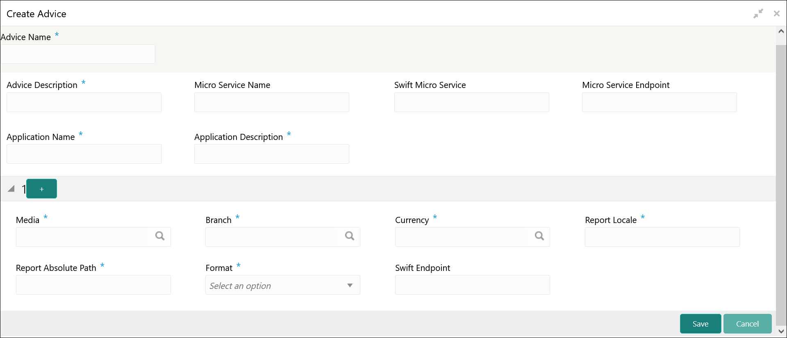Image resolution: width=787 pixels, height=338 pixels.
Task: Open the Branch lookup search icon
Action: click(350, 236)
